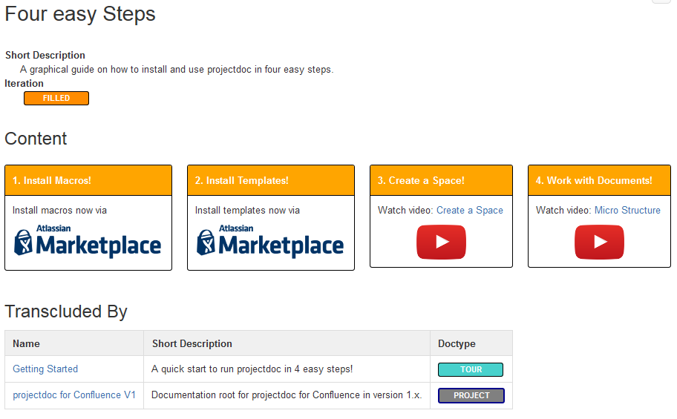Click the 'Transcluded By' section heading

66,312
